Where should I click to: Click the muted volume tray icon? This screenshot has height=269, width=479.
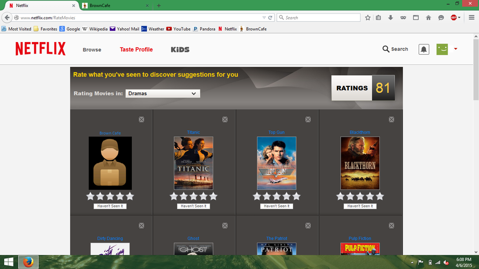pyautogui.click(x=446, y=262)
